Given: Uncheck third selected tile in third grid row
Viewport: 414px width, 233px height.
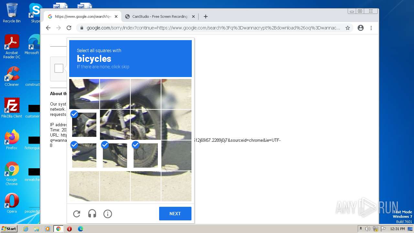Looking at the screenshot, I should (x=146, y=155).
